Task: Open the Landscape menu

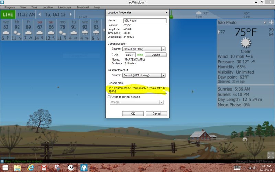Action: (x=65, y=7)
